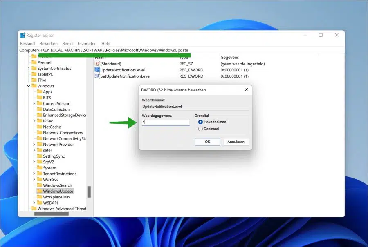The width and height of the screenshot is (368, 247).
Task: Maximize the Register-editor window
Action: [321, 35]
